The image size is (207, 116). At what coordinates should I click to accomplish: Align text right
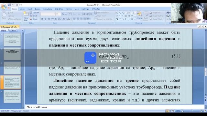[x=81, y=19]
